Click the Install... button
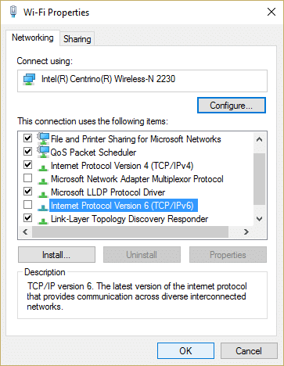 56,255
